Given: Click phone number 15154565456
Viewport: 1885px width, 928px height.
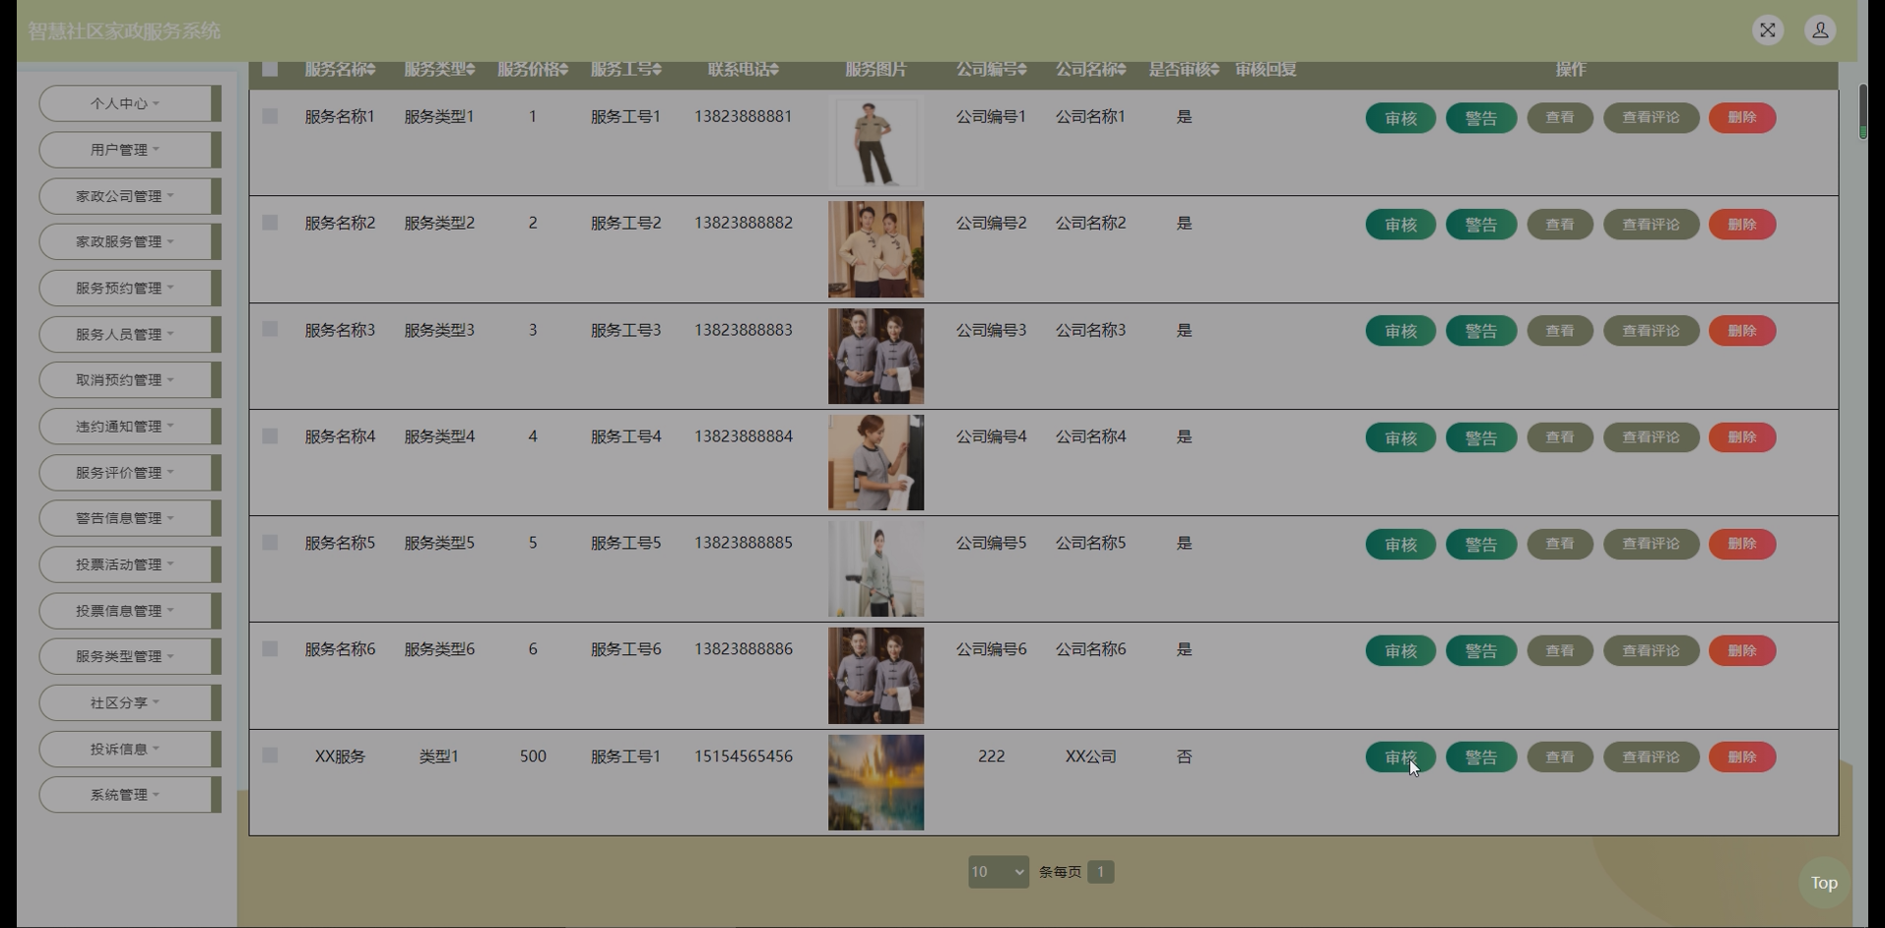Looking at the screenshot, I should click(x=744, y=757).
